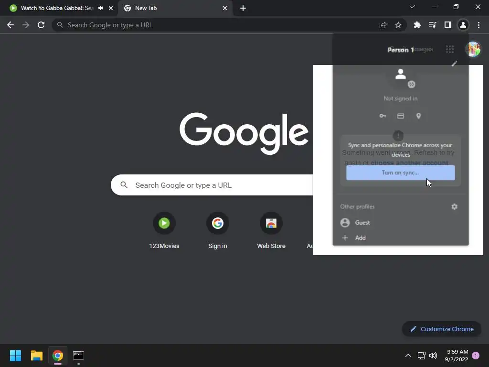Open the clock and date flyout
Image resolution: width=489 pixels, height=367 pixels.
coord(457,356)
